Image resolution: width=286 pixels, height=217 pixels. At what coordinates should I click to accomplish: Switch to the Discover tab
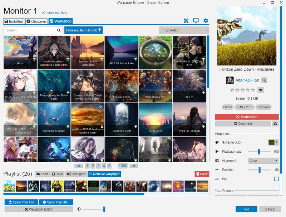(36, 21)
